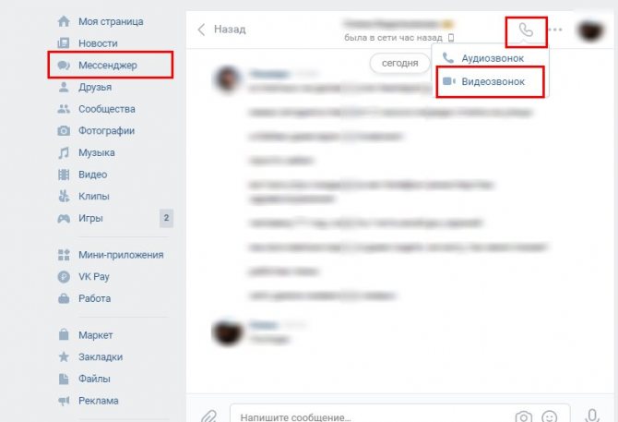Open Мессенджер in the left sidebar
Screen dimensions: 618x422
[x=111, y=65]
